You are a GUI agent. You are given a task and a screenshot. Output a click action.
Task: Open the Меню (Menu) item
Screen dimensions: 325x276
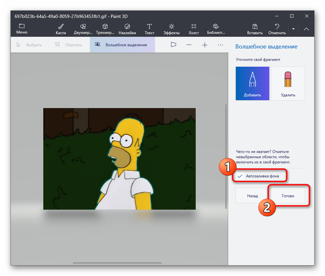tap(22, 29)
